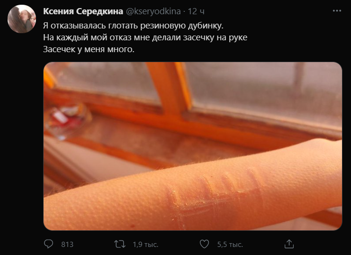Click the text line 'На каждый мой отказ мне делали засечку'
The height and width of the screenshot is (255, 351).
pos(128,37)
